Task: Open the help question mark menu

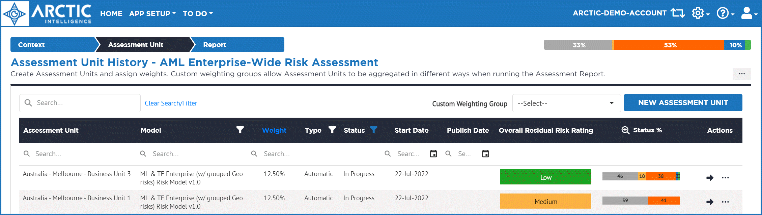Action: pos(725,13)
